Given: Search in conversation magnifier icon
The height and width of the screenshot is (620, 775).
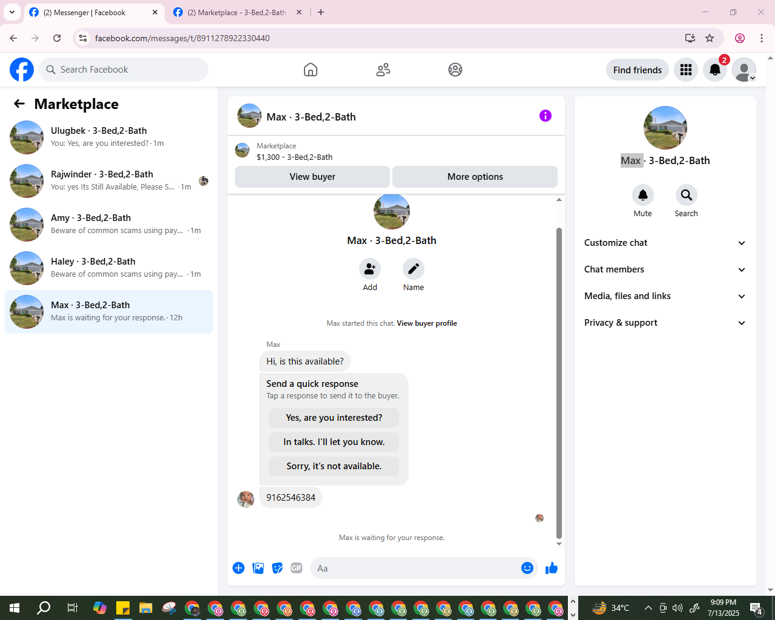Looking at the screenshot, I should coord(686,195).
